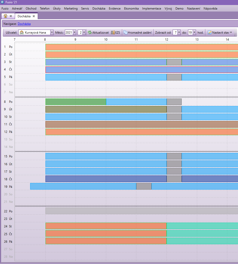238x264 pixels.
Task: Click the Fusio app logo in title bar
Action: (x=2, y=2)
